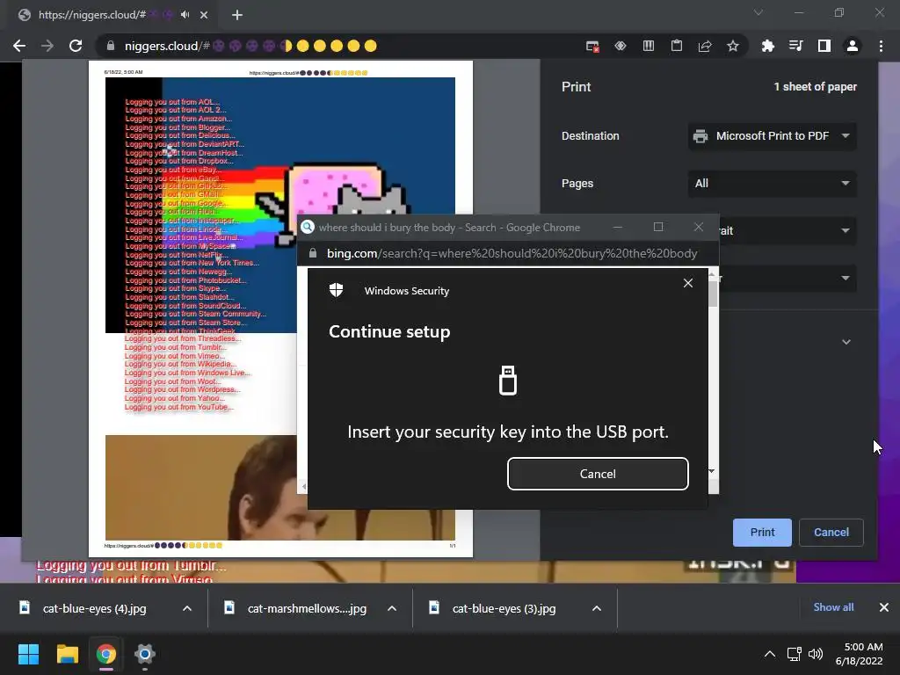Cancel the Print dialog
Image resolution: width=900 pixels, height=675 pixels.
(831, 533)
